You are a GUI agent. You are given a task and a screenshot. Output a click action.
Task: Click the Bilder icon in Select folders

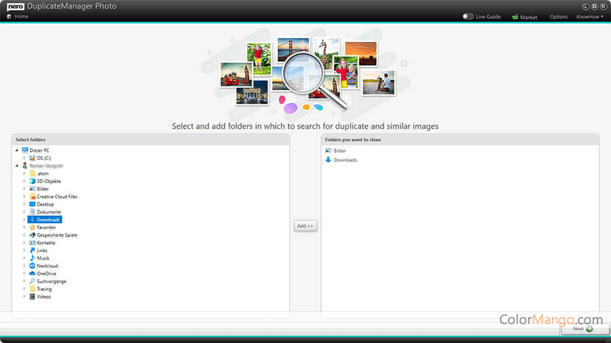pos(33,189)
